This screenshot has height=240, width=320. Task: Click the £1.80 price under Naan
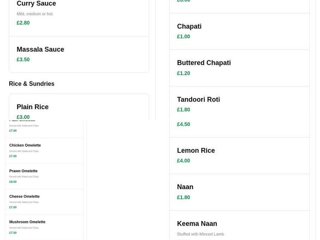coord(183,197)
